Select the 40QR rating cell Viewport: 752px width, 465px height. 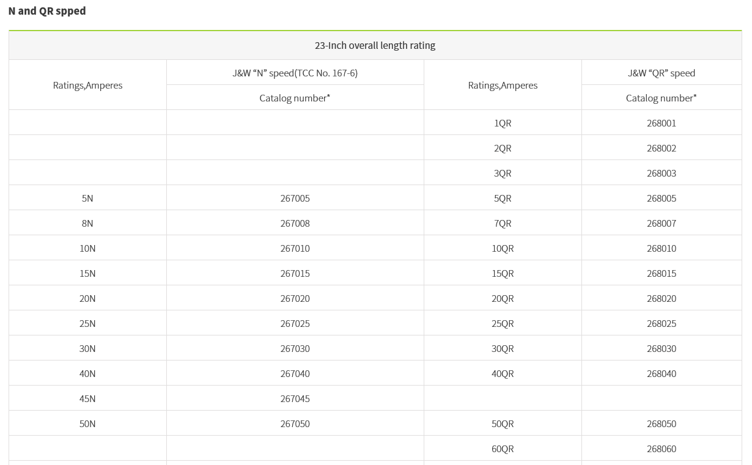point(503,373)
